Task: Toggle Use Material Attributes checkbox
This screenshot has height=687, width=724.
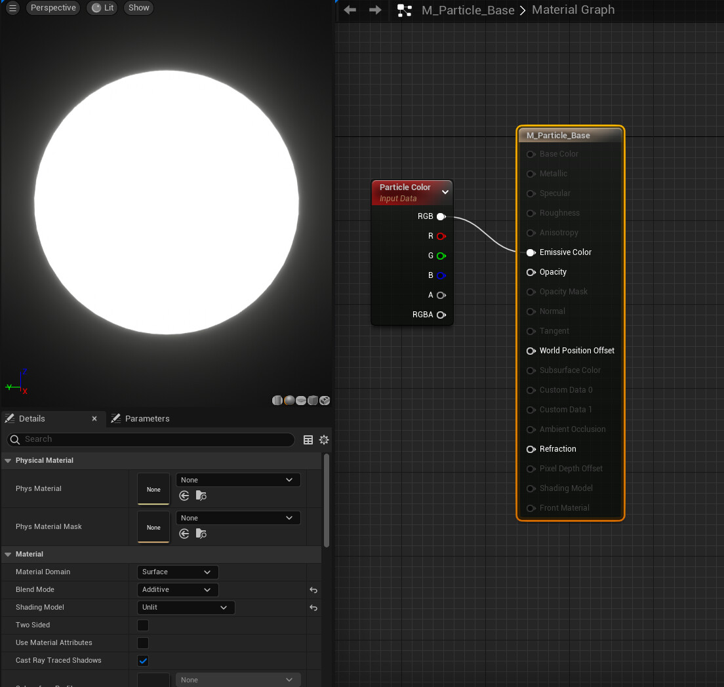Action: click(x=143, y=643)
